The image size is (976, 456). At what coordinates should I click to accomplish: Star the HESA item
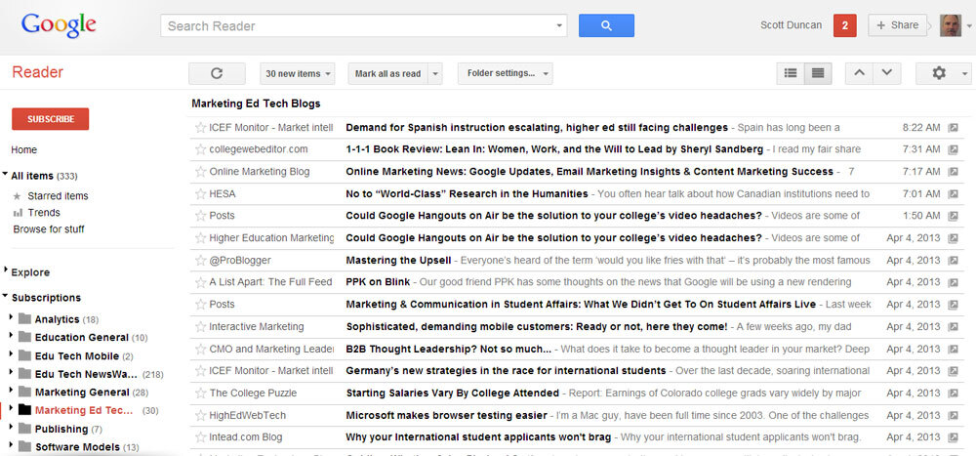click(x=200, y=194)
